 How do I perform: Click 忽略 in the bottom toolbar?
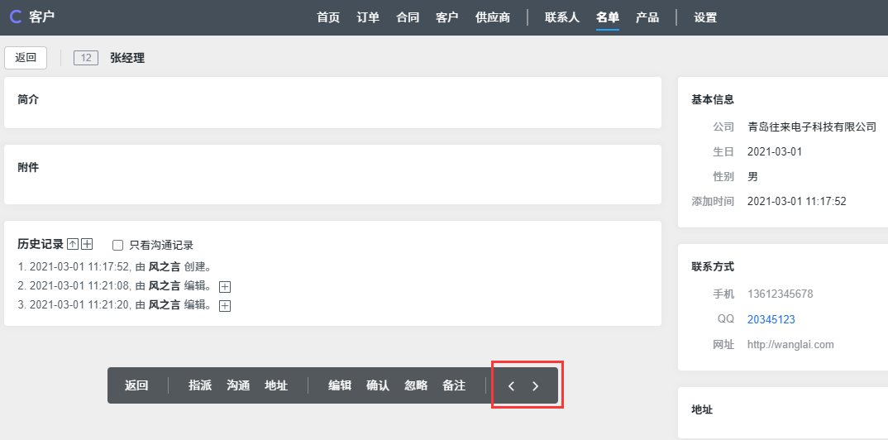pos(416,385)
